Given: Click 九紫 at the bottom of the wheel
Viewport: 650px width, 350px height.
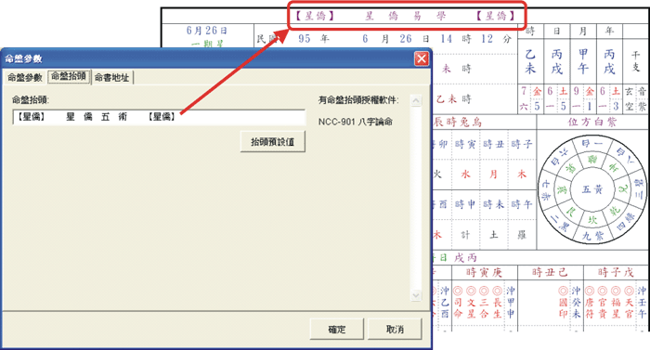Looking at the screenshot, I should (593, 236).
